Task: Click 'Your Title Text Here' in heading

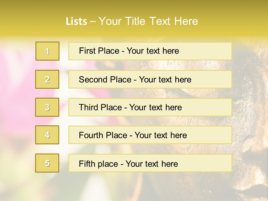Action: coord(148,21)
